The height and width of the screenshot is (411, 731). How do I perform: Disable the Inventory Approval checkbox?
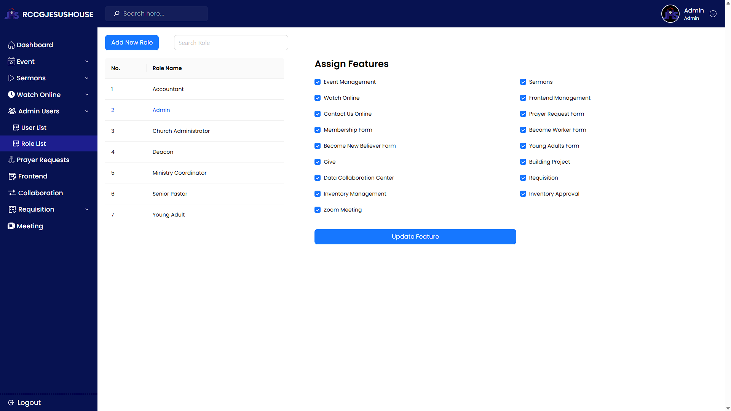tap(523, 194)
